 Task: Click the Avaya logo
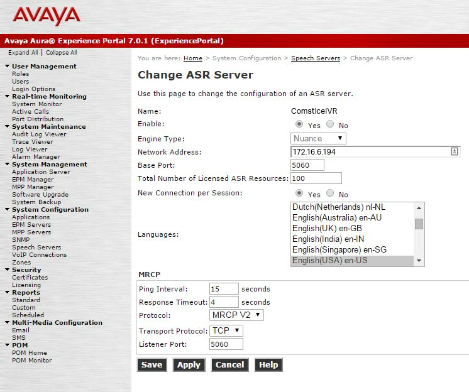coord(47,16)
